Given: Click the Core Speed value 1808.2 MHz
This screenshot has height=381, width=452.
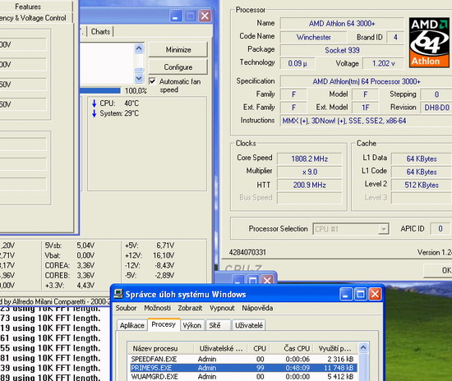Looking at the screenshot, I should 309,158.
